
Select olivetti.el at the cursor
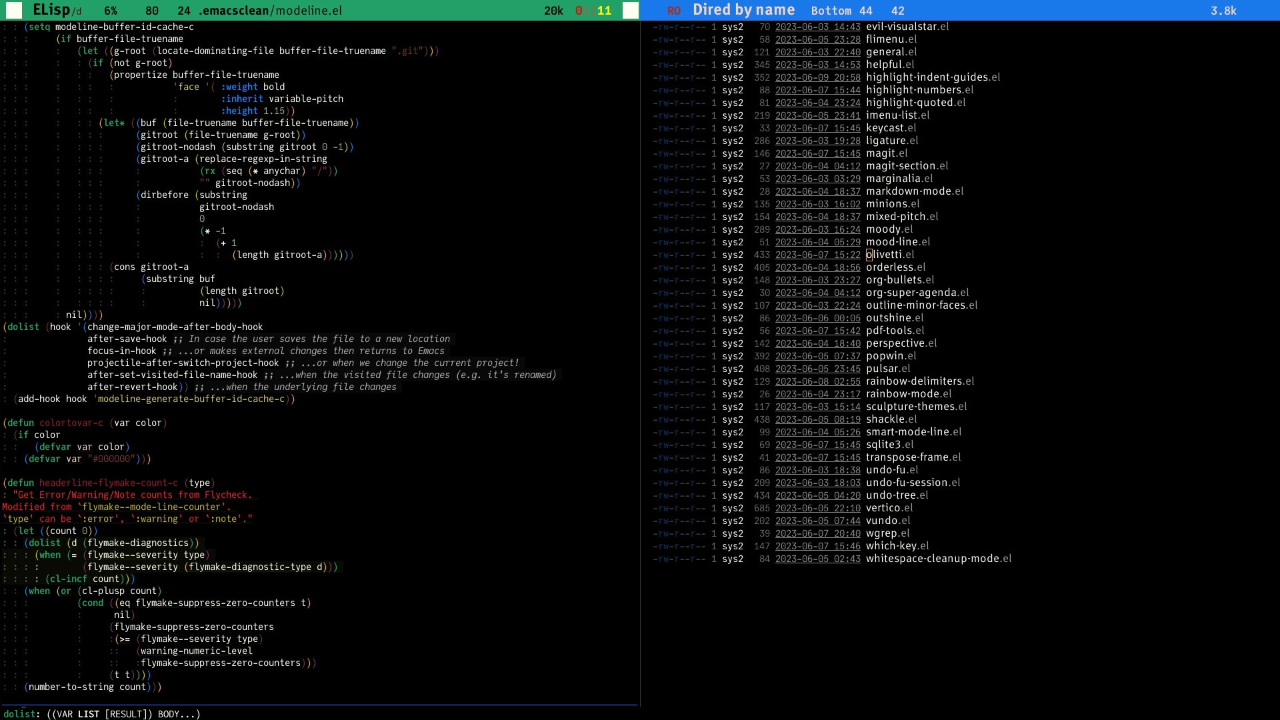point(890,255)
